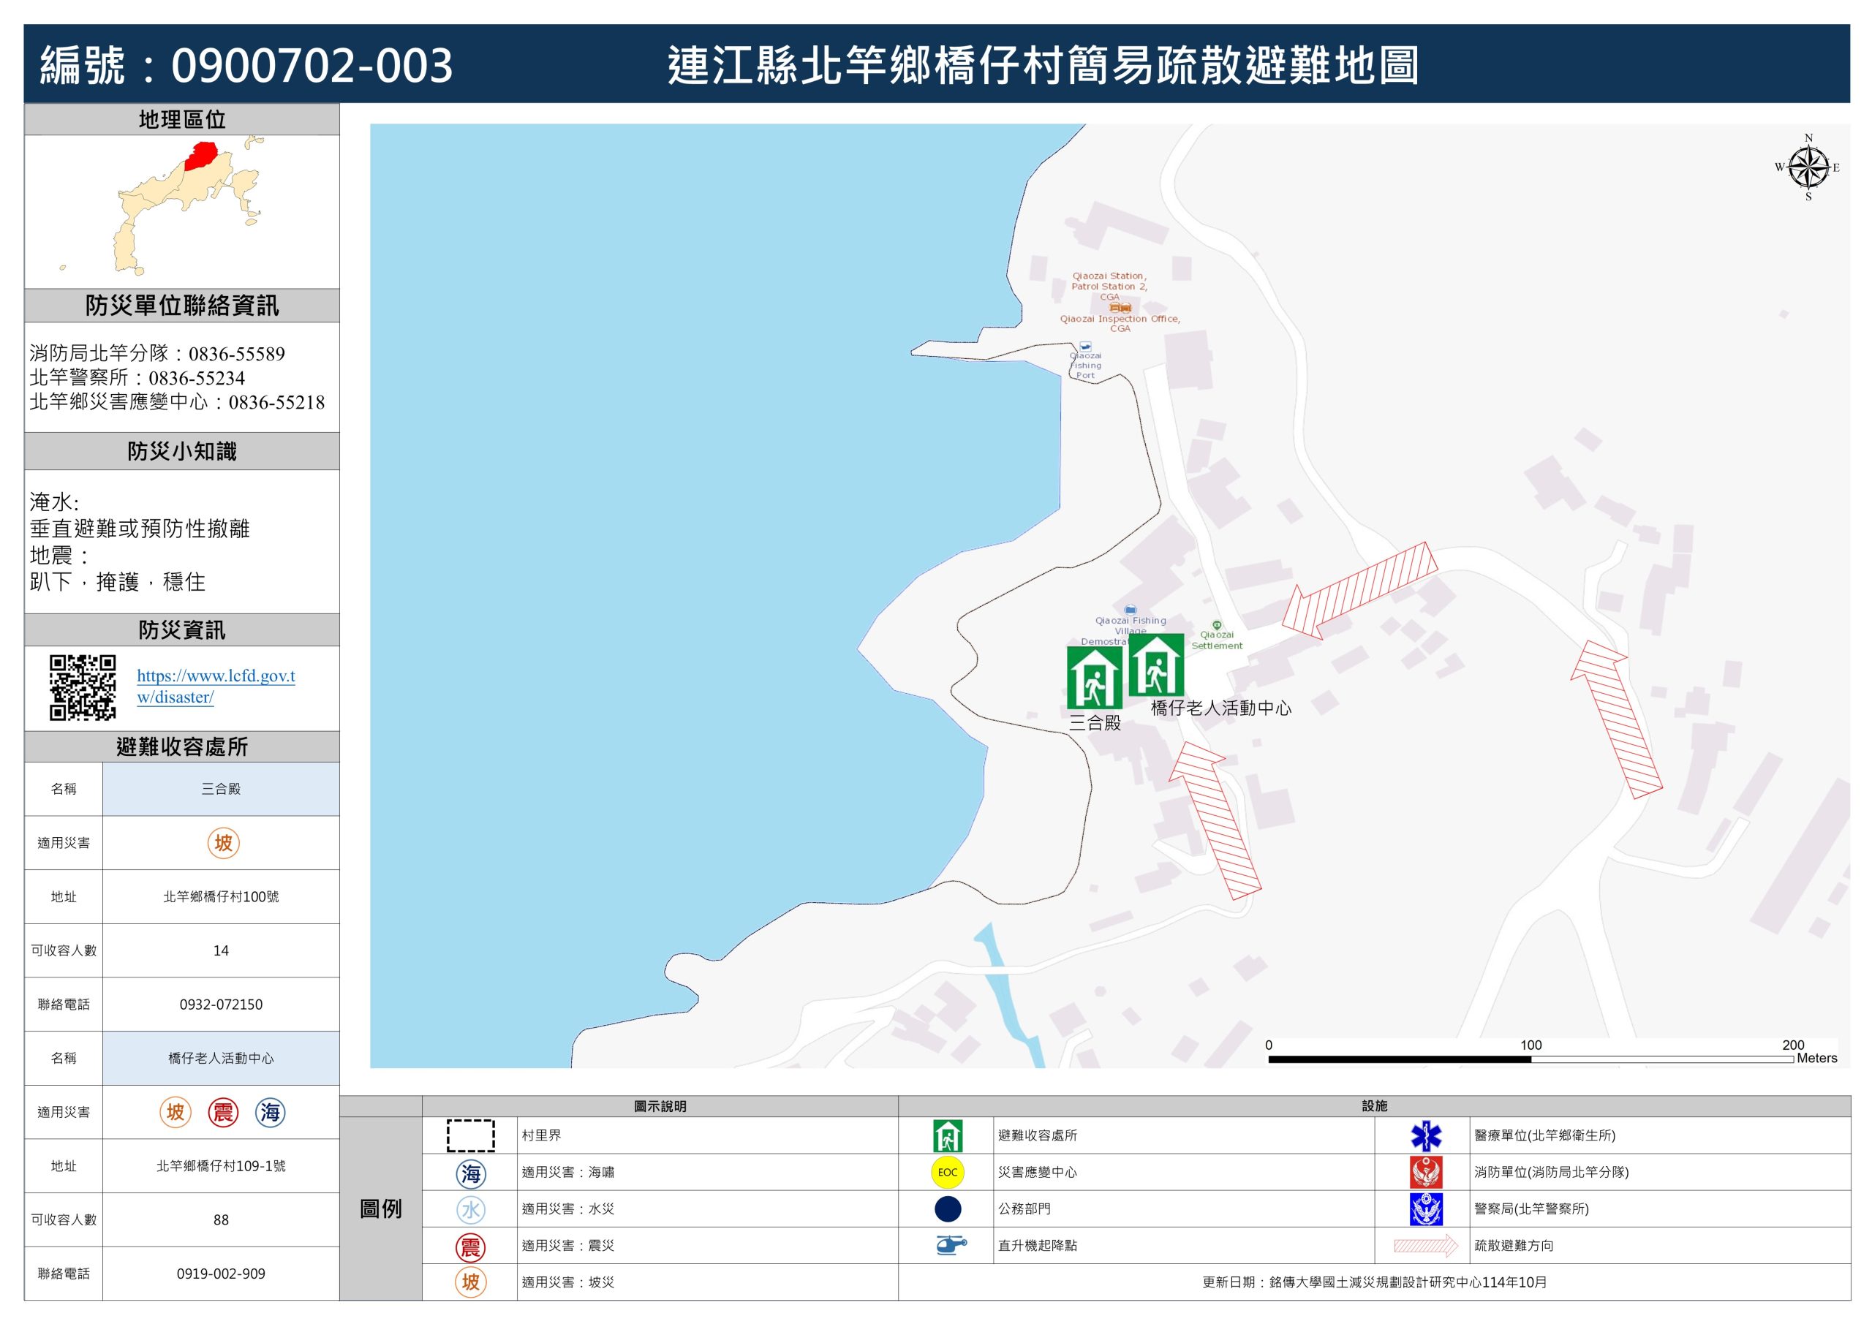Click the red fire department legend icon
This screenshot has height=1324, width=1872.
pyautogui.click(x=1425, y=1173)
